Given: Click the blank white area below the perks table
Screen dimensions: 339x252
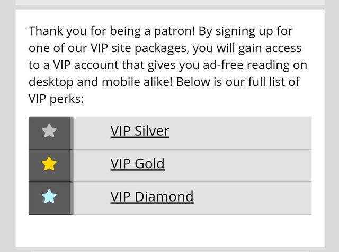Looking at the screenshot, I should 170,231.
